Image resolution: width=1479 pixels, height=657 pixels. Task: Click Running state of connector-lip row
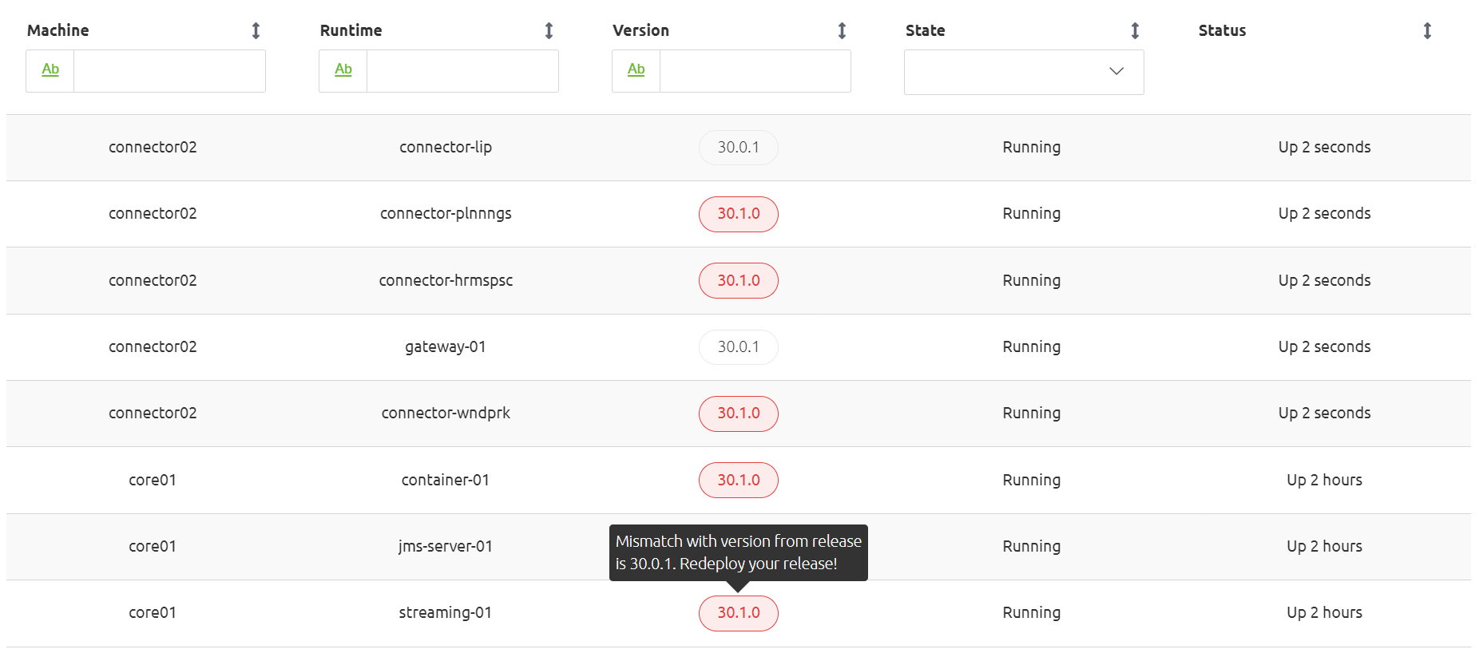[1032, 148]
